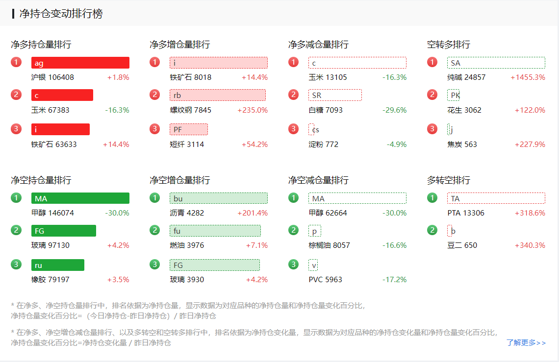Click the i tag in 净多增仓量排行

(219, 62)
